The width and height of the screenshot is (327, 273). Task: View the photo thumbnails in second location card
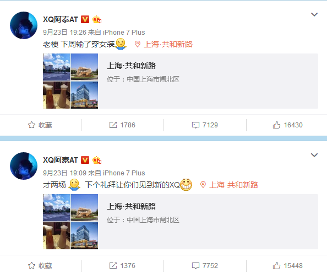(70, 222)
